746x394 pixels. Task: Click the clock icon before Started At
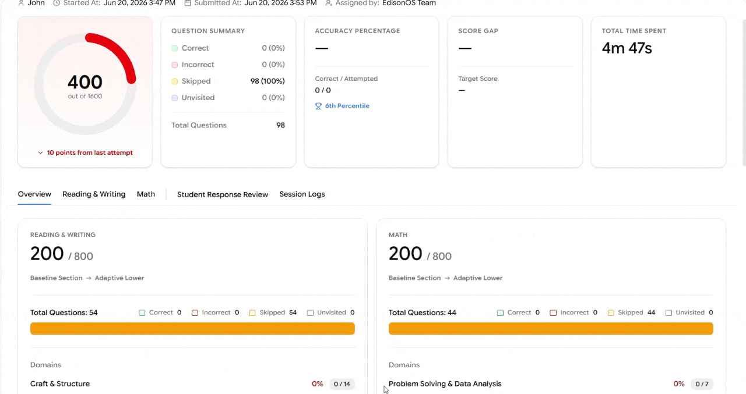[57, 3]
